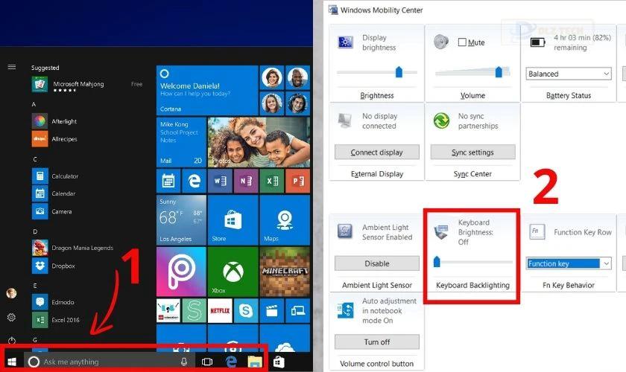Screen dimensions: 626x372
Task: Expand the Start menu hamburger icon
Action: 12,67
